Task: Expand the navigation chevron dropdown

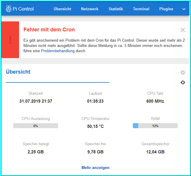Action: [x=184, y=9]
